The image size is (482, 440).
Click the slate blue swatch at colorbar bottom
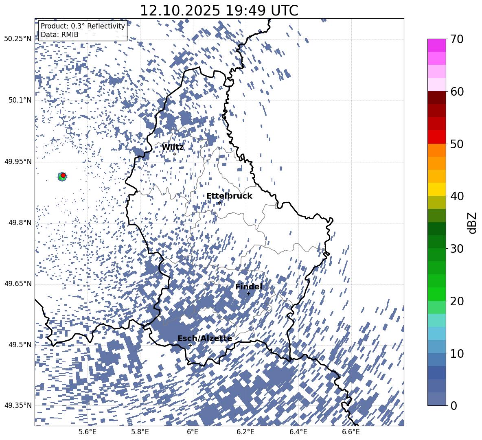point(436,399)
